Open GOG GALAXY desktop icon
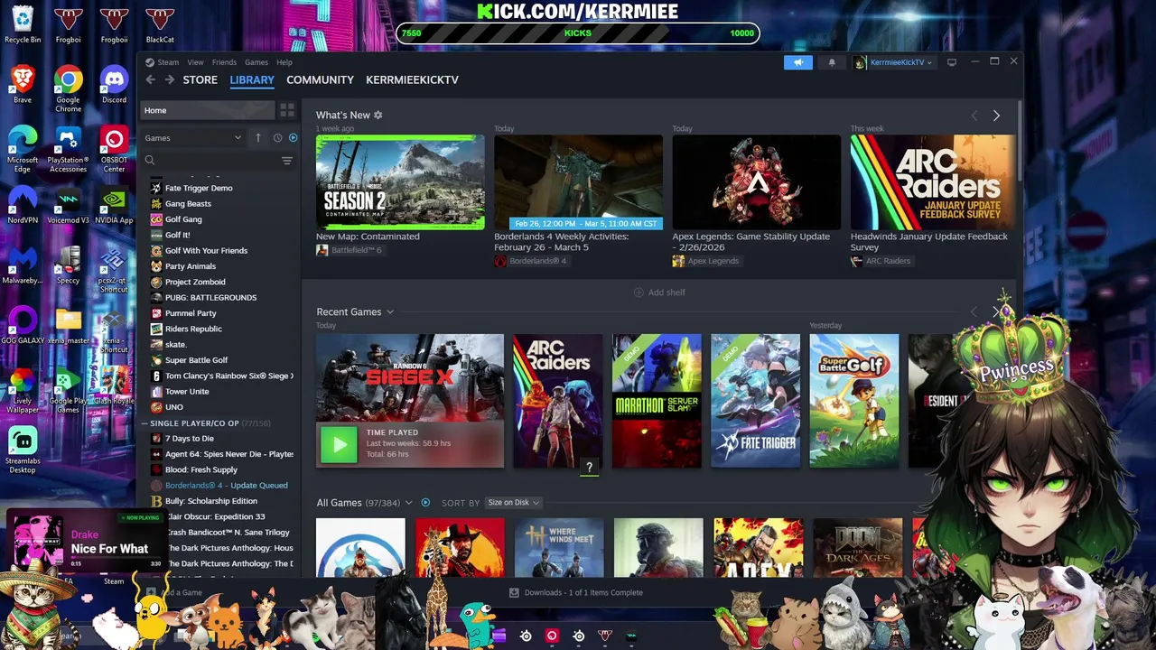The width and height of the screenshot is (1156, 650). click(23, 326)
